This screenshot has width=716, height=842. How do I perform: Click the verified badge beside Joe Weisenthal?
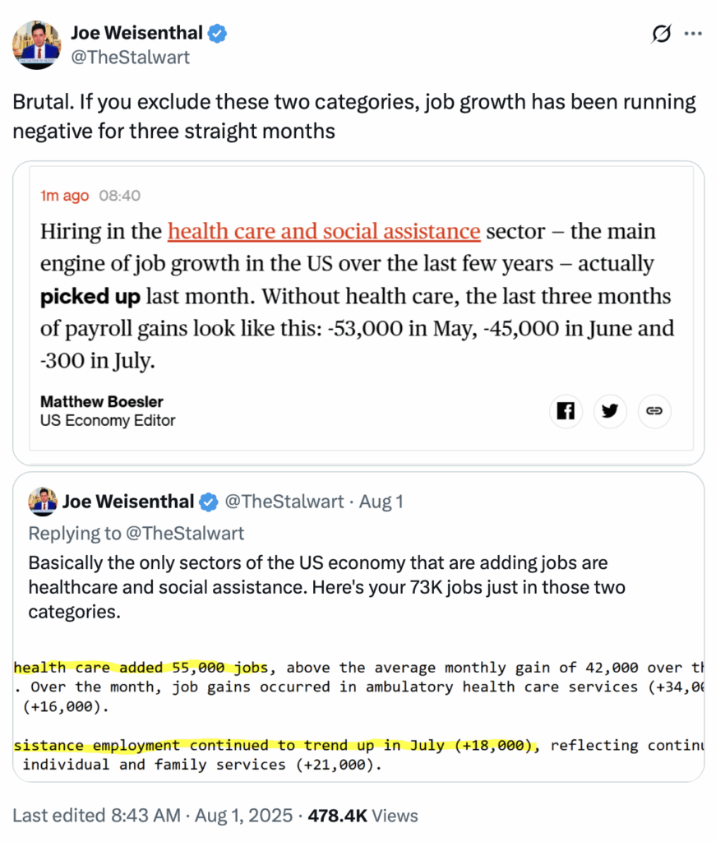tap(217, 33)
